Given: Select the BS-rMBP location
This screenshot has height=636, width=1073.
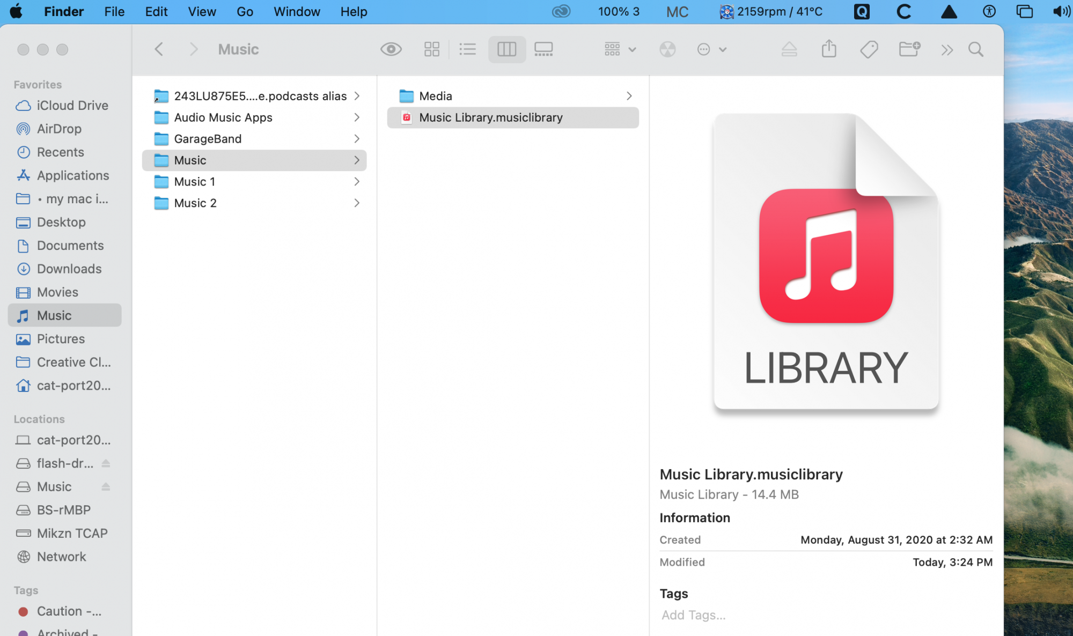Looking at the screenshot, I should [x=64, y=510].
